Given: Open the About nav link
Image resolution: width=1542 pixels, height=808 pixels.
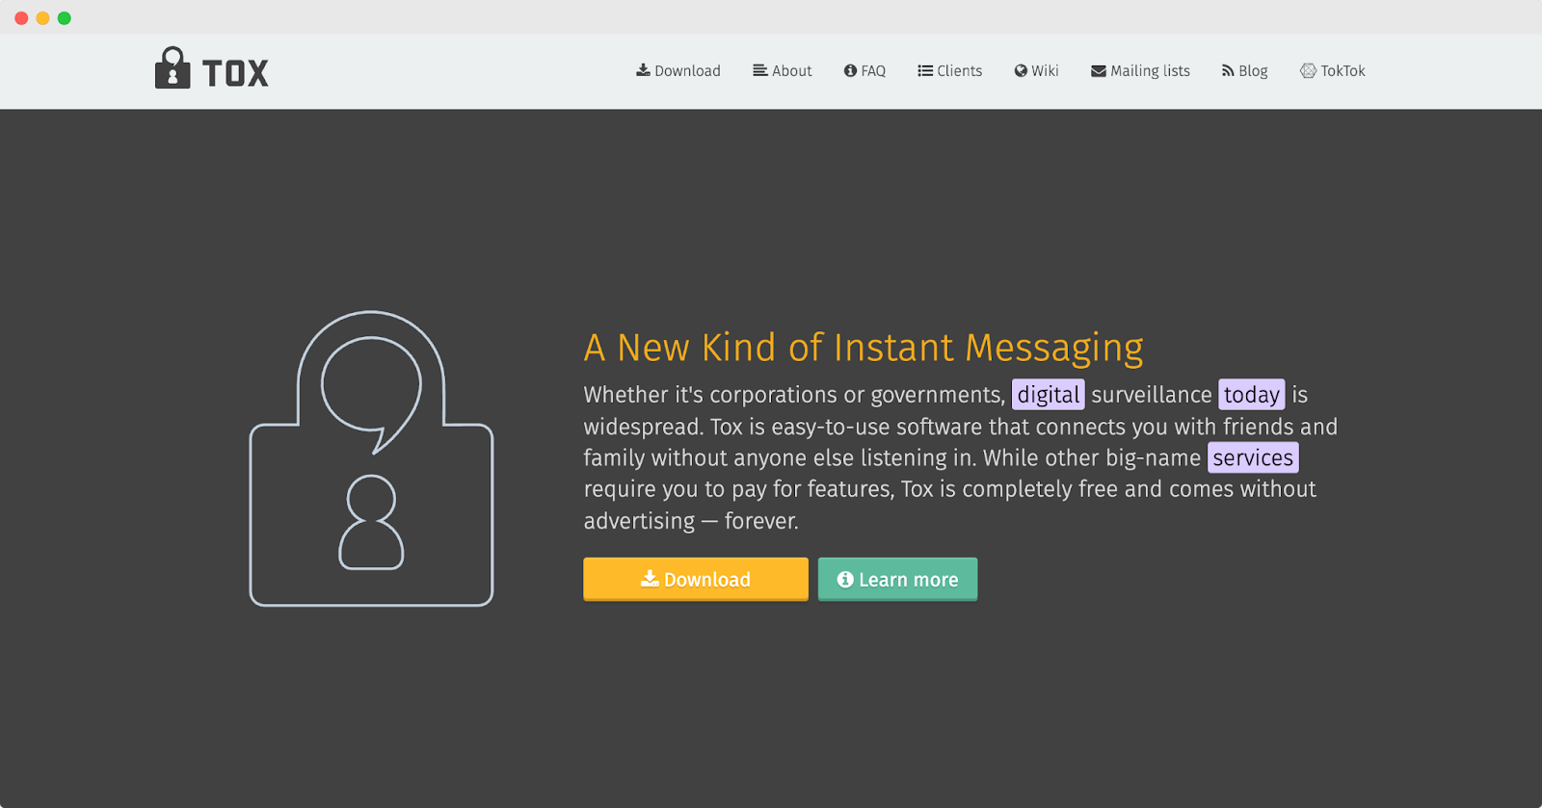Looking at the screenshot, I should point(783,70).
